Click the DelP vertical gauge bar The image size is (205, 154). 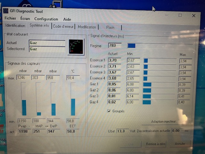[x=53, y=99]
